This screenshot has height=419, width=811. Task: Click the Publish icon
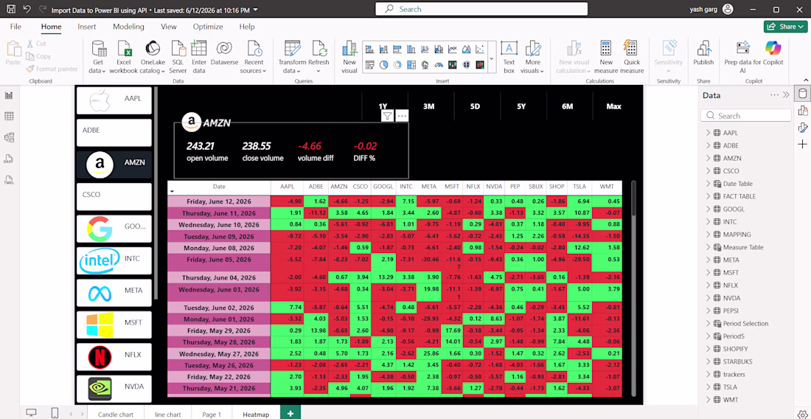click(x=703, y=49)
